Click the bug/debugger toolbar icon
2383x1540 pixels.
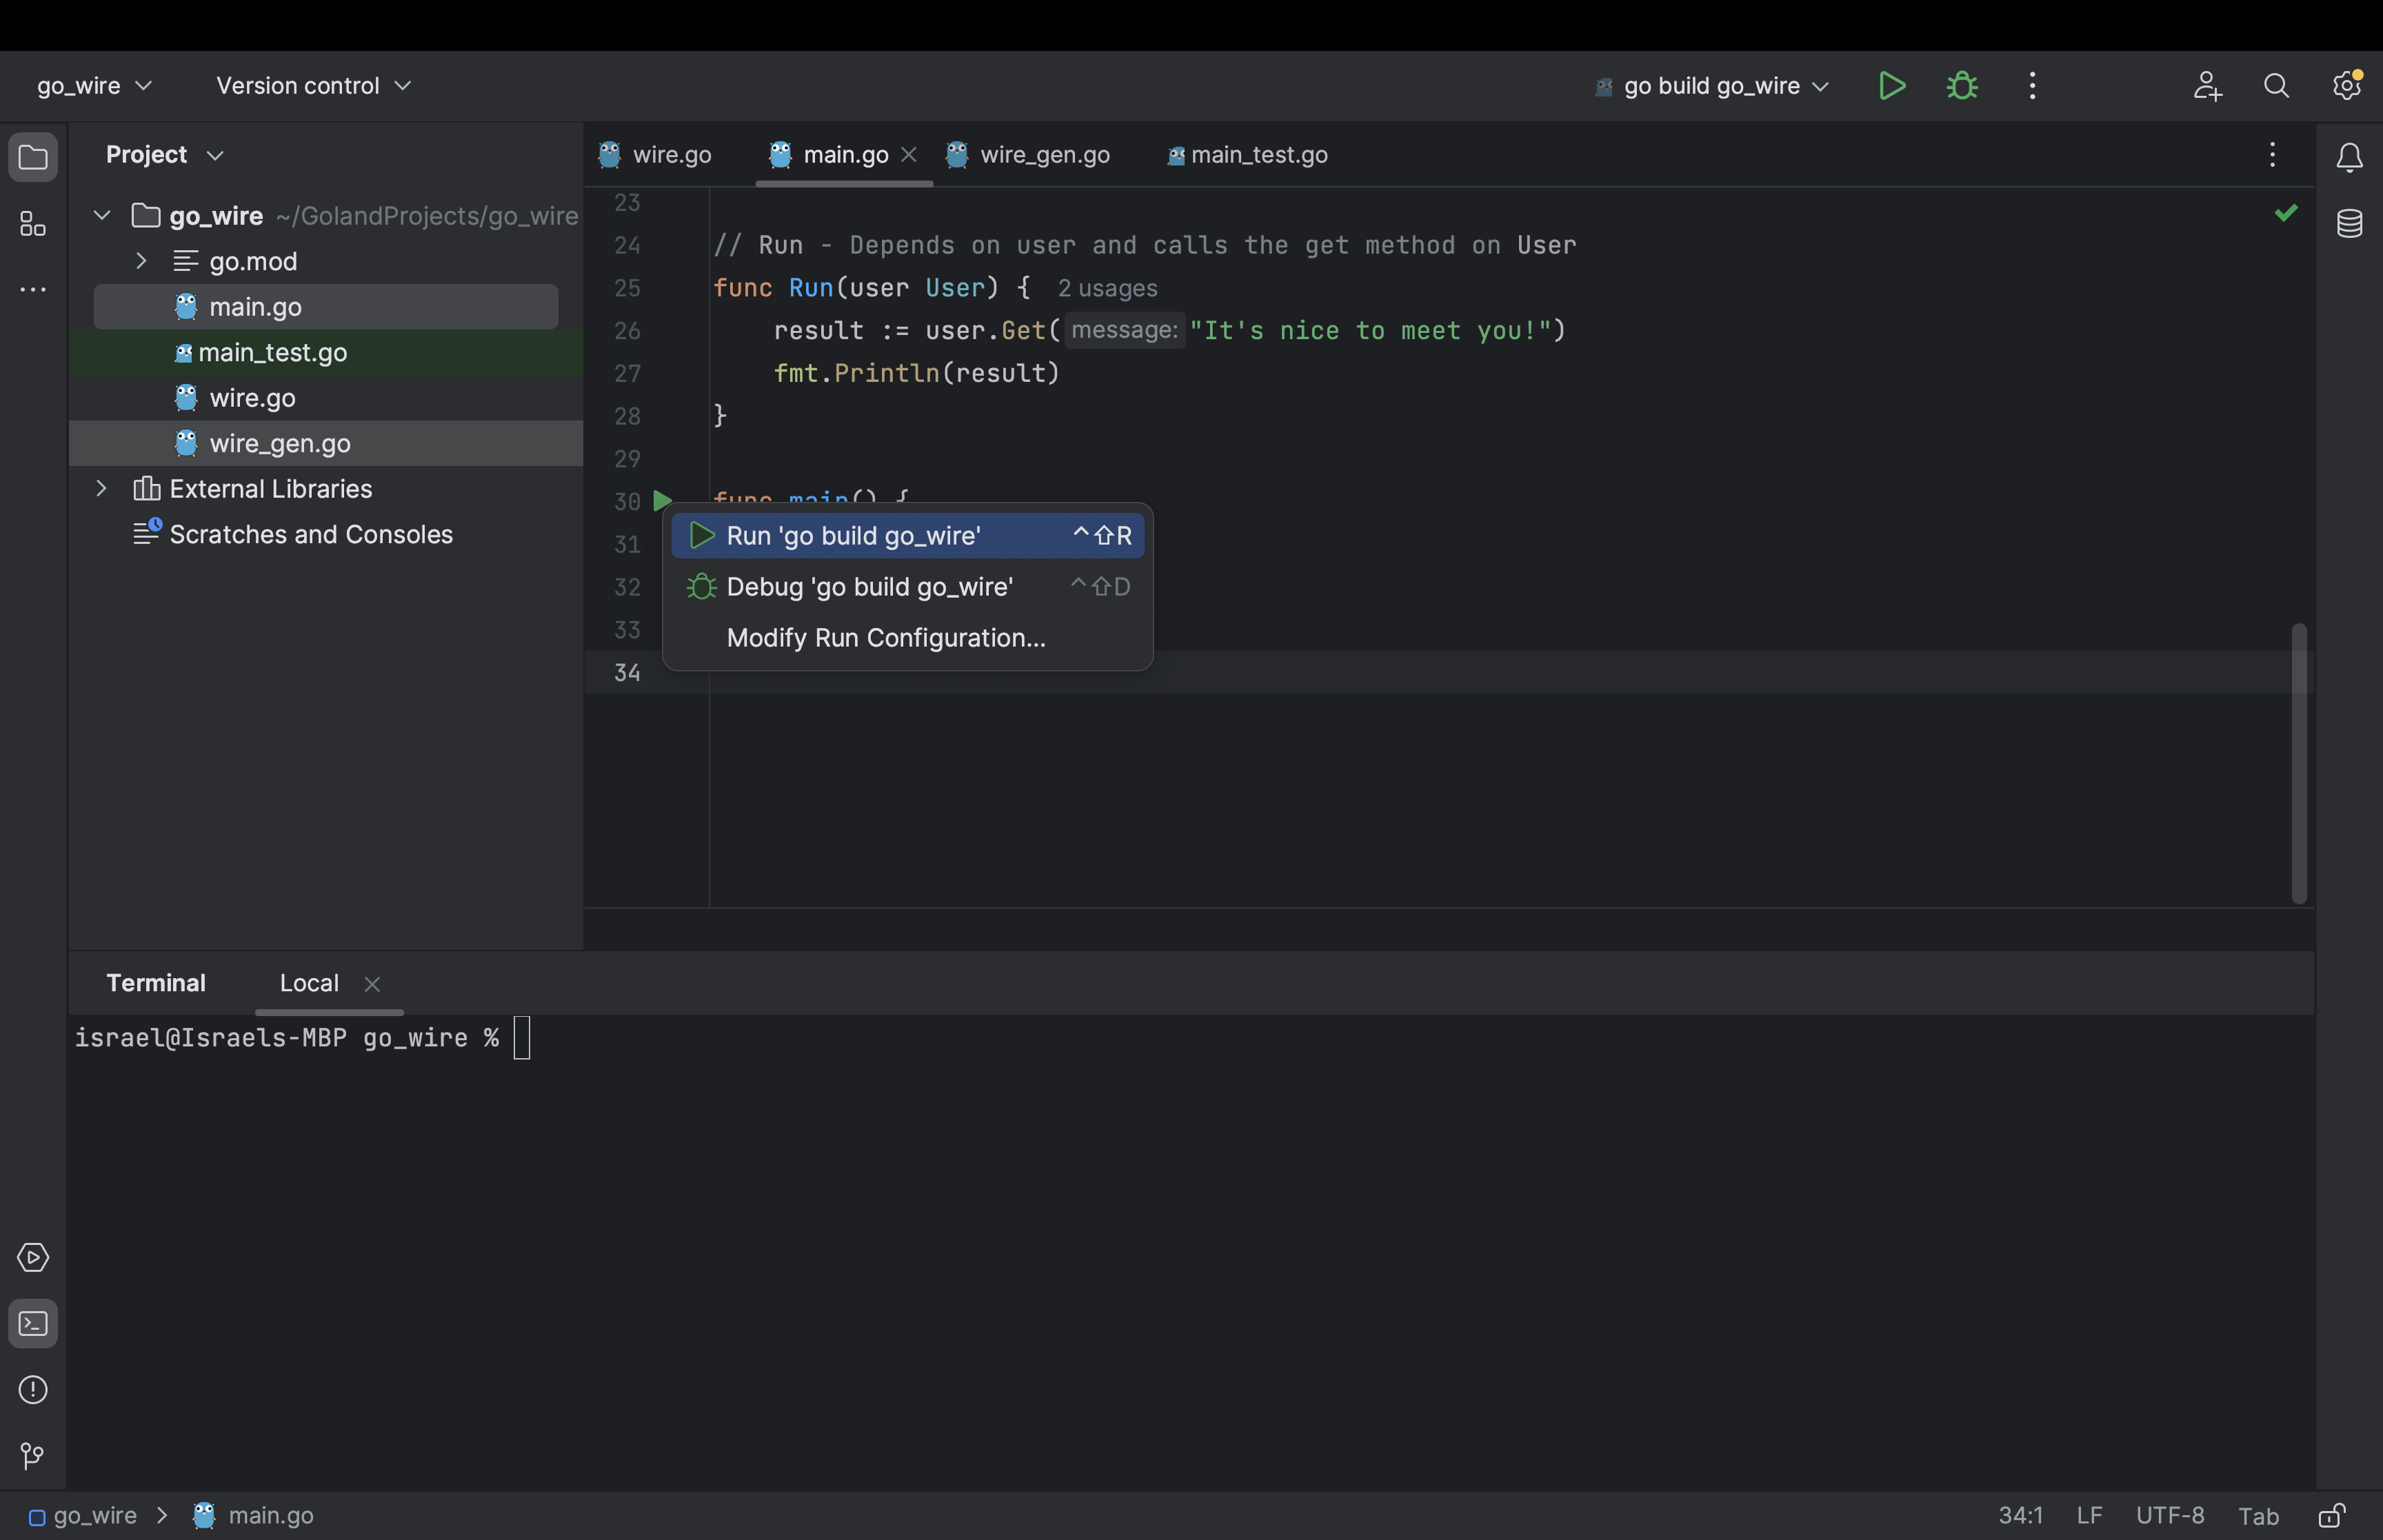(x=1959, y=85)
